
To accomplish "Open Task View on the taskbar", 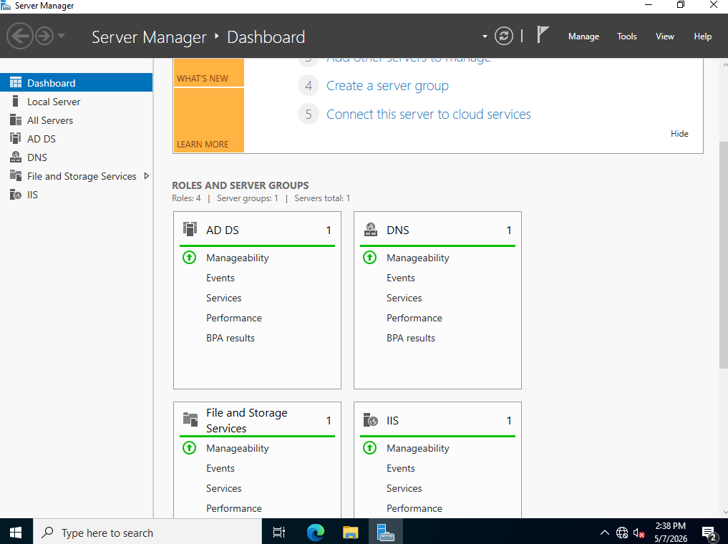I will pos(279,532).
